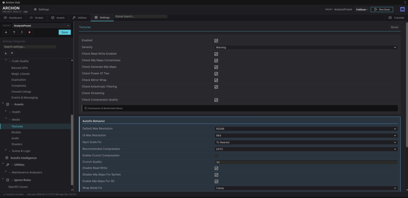
Task: Toggle the Check Power Of Two checkbox
Action: 216,74
